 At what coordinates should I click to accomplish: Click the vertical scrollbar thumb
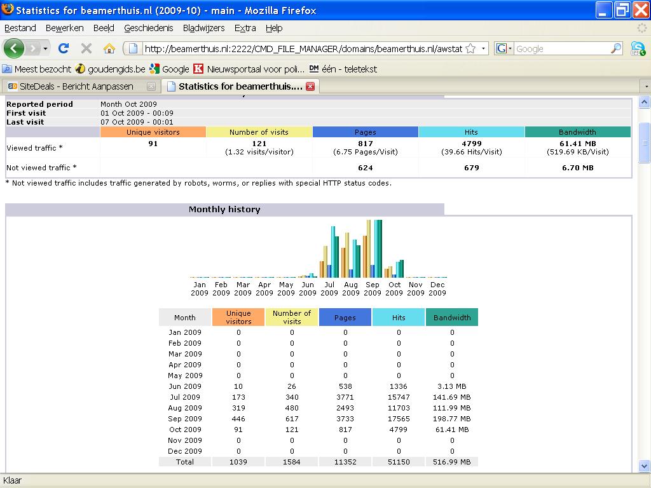click(644, 143)
